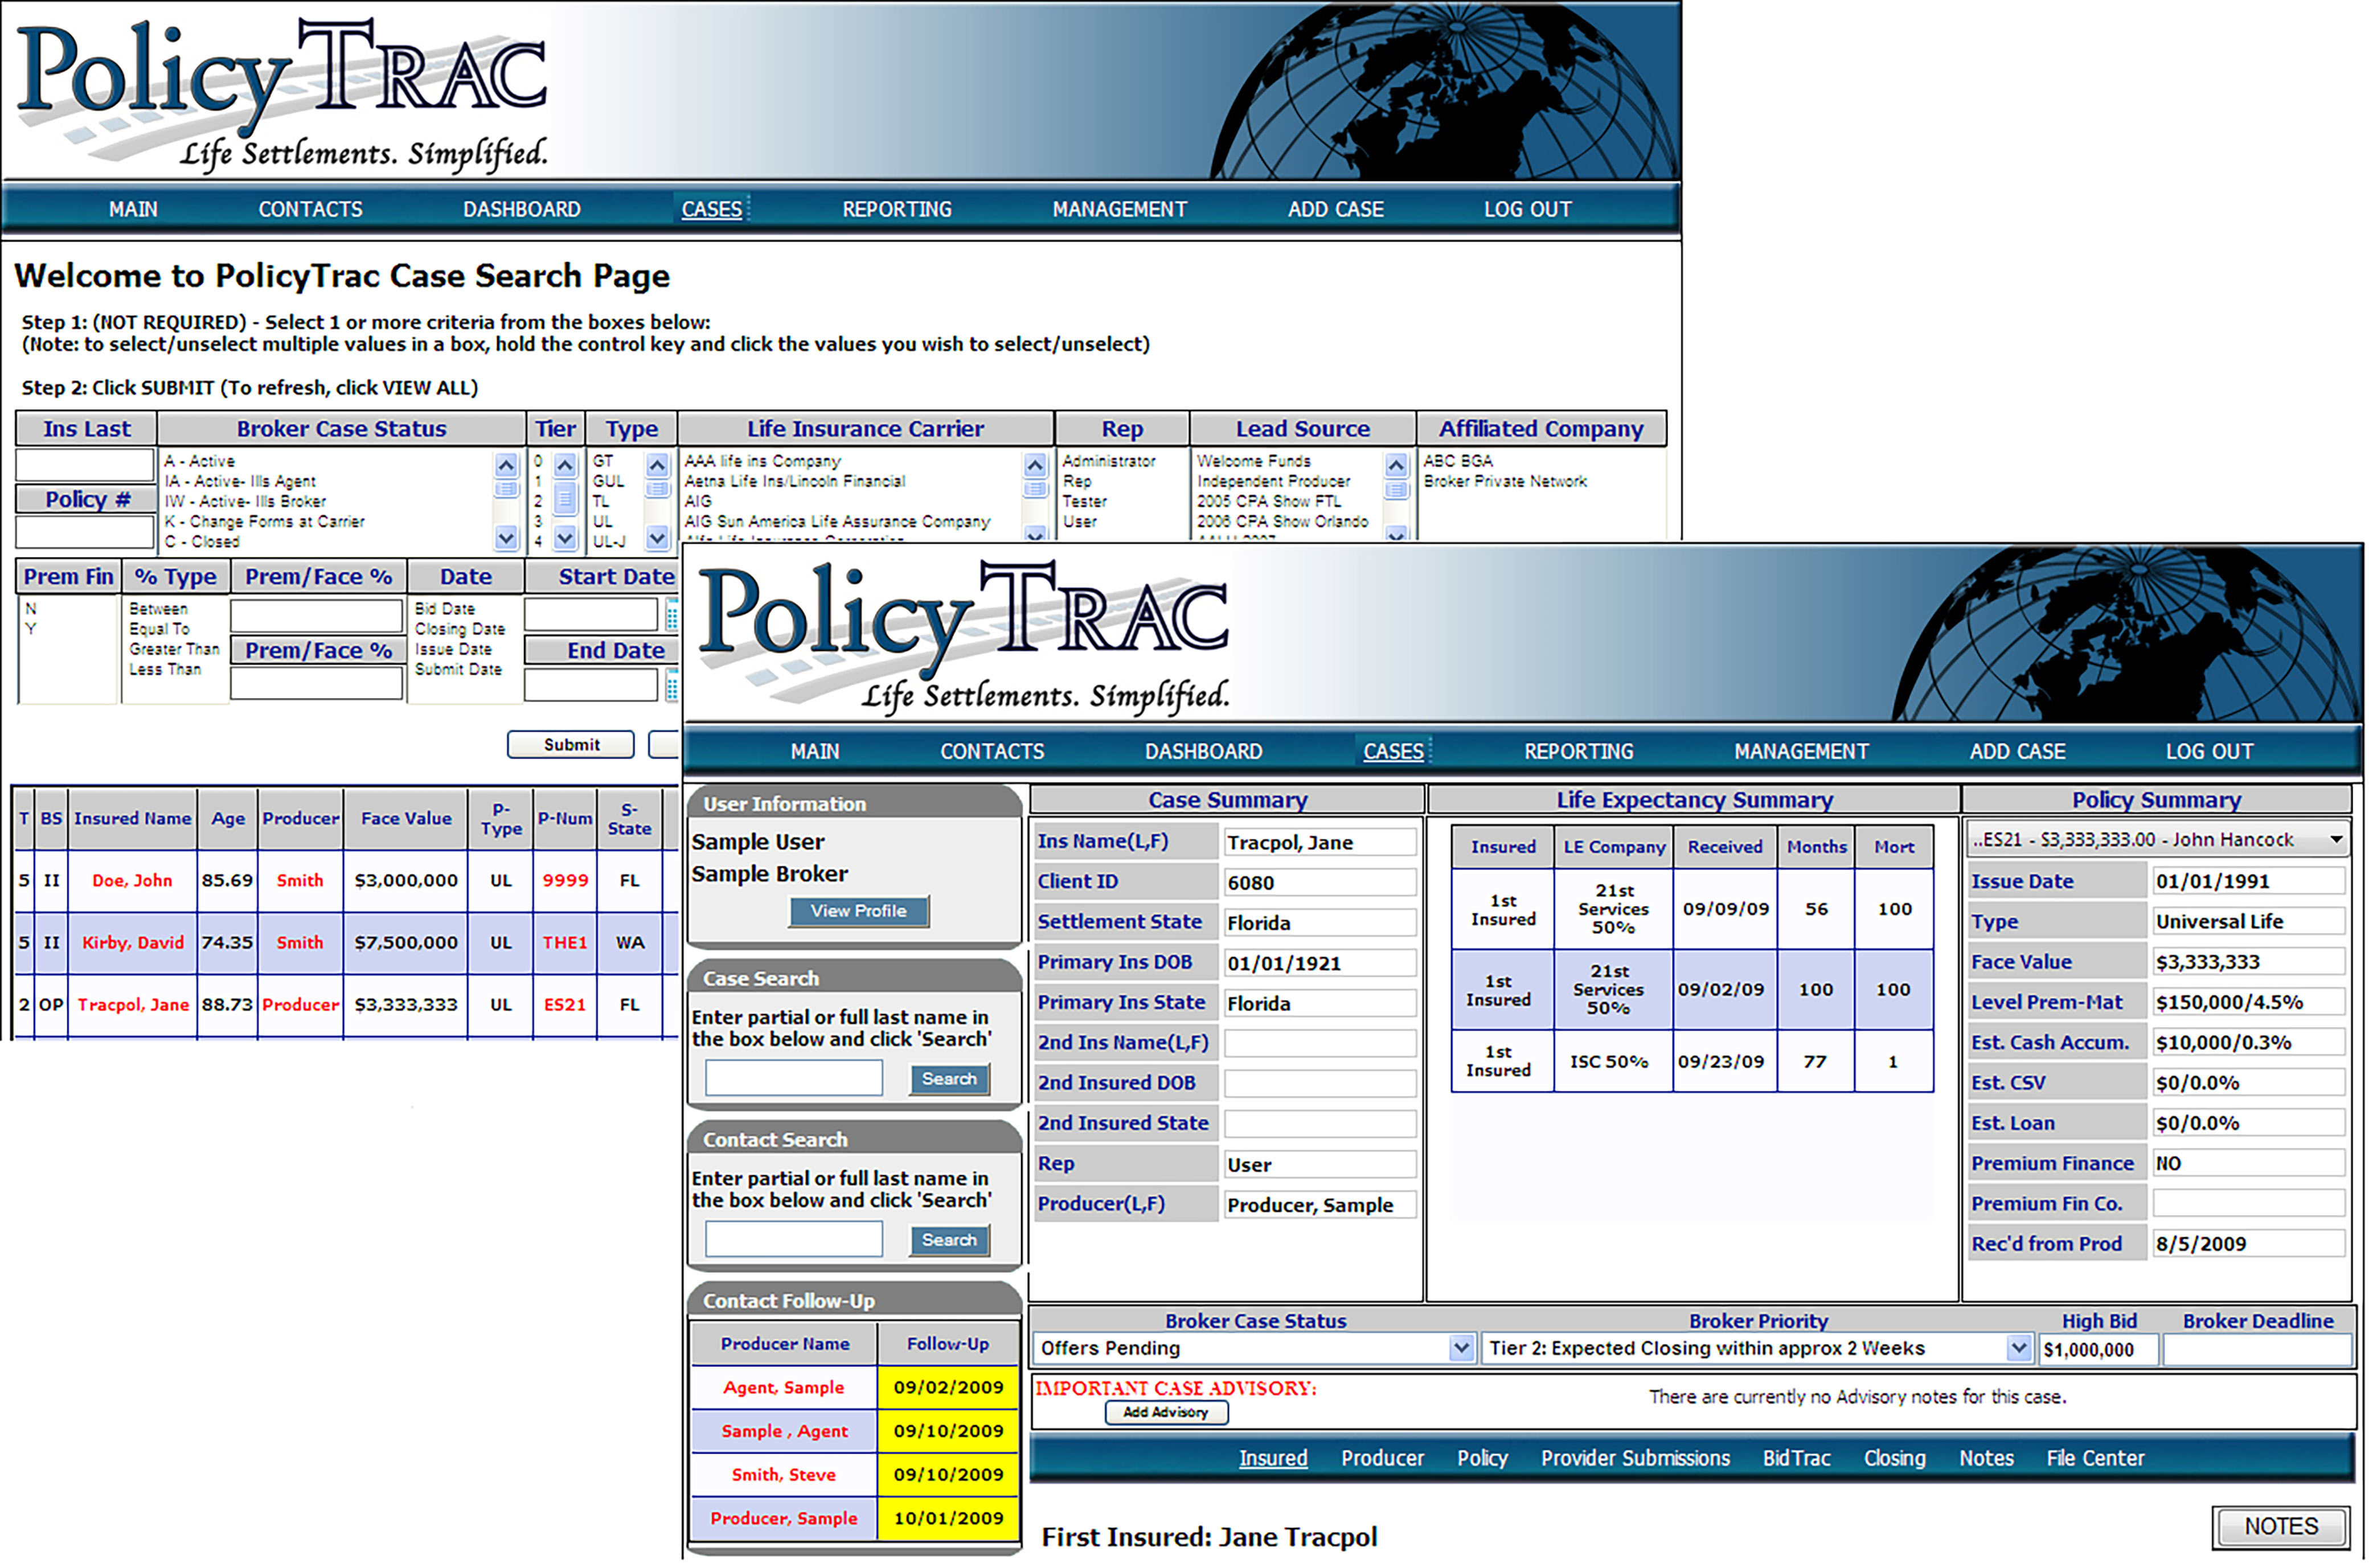
Task: Click Search button under Case Search panel
Action: (949, 1079)
